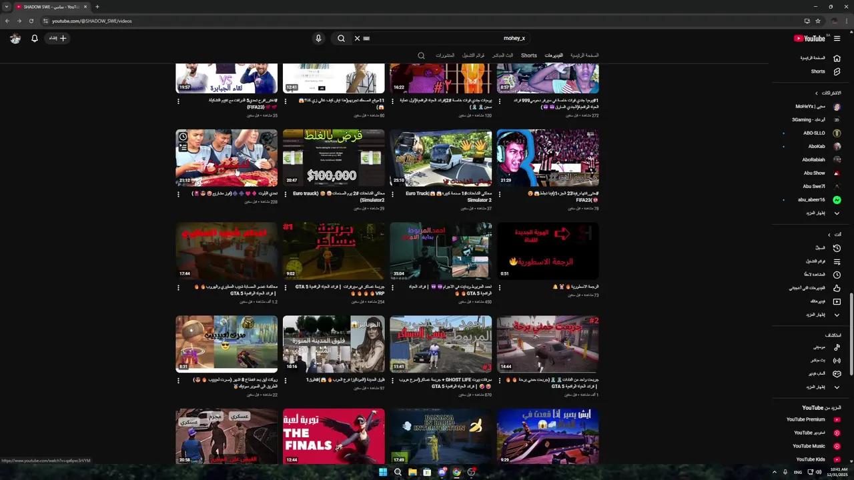The width and height of the screenshot is (854, 480).
Task: Open subscribed channel MoHeYx
Action: click(x=817, y=106)
